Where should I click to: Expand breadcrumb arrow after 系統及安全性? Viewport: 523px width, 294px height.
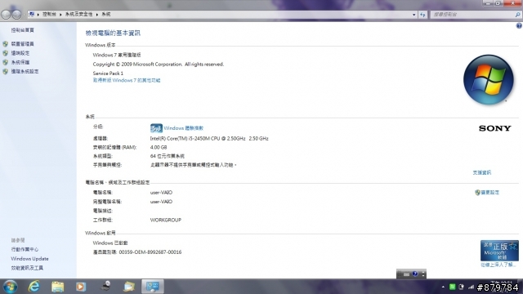pos(97,15)
